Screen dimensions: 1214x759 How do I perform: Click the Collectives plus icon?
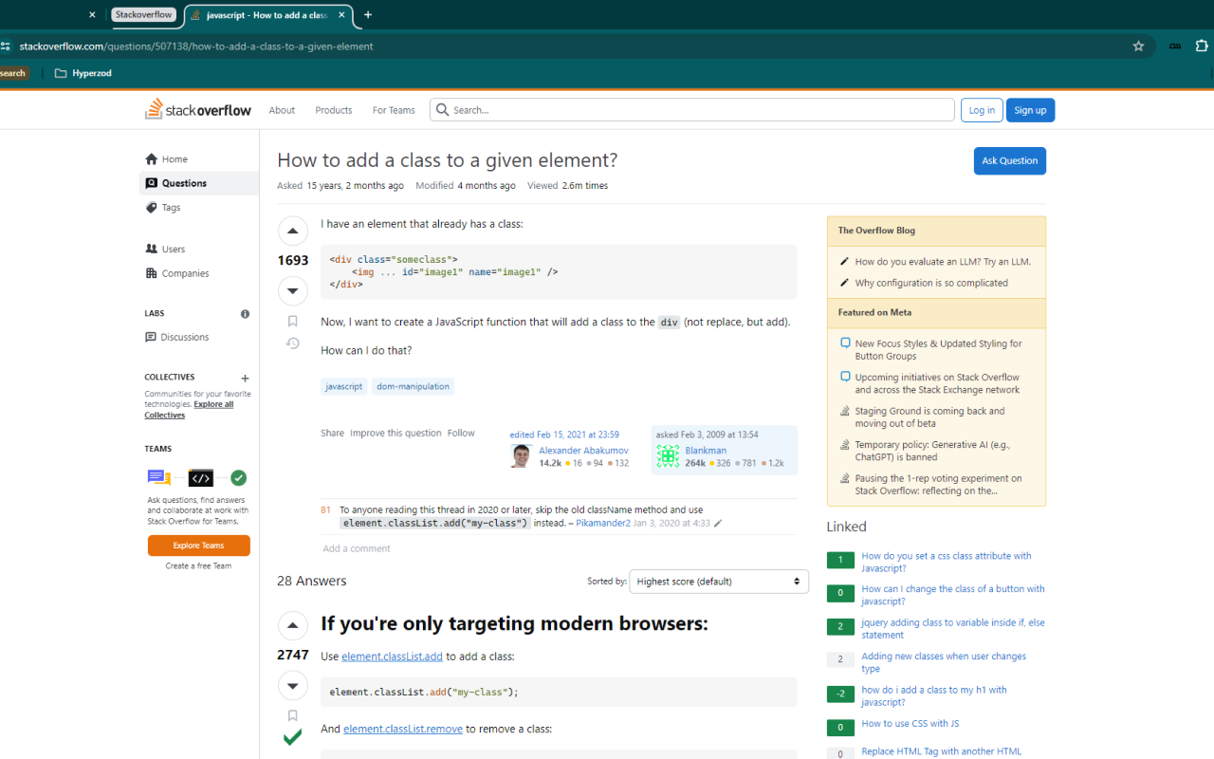coord(245,378)
